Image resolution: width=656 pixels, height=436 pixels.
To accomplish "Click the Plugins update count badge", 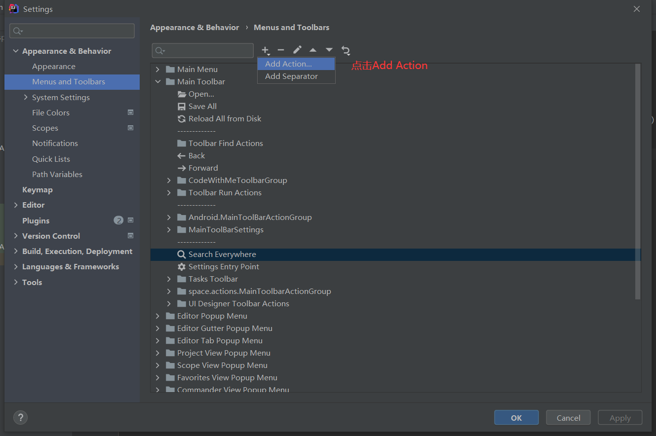I will 118,220.
